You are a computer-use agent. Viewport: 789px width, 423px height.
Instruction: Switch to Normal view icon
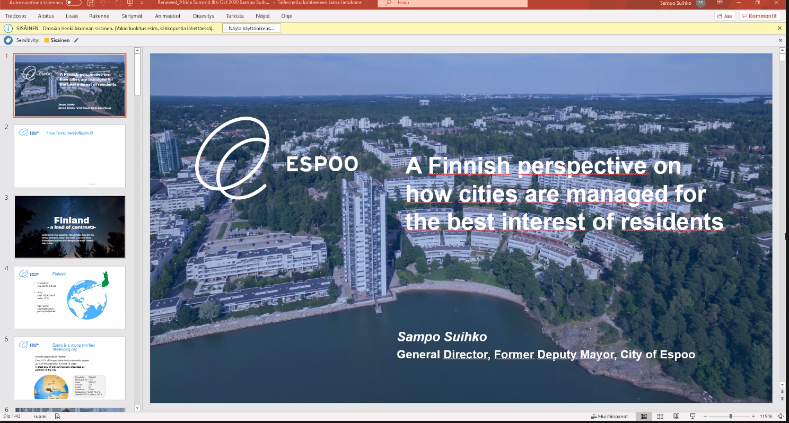pos(644,416)
